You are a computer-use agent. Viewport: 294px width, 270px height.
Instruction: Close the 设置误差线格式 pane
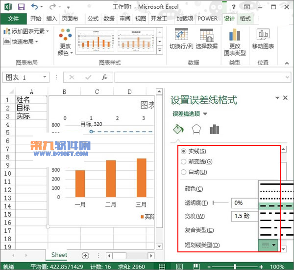click(285, 98)
